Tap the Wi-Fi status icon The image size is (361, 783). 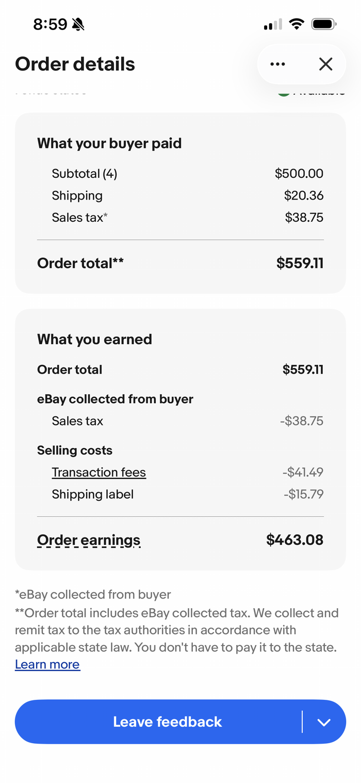coord(297,24)
